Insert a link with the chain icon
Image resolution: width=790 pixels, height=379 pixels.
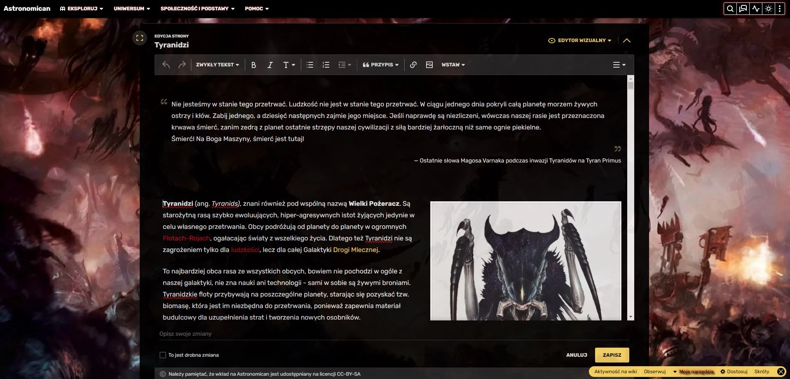[413, 65]
